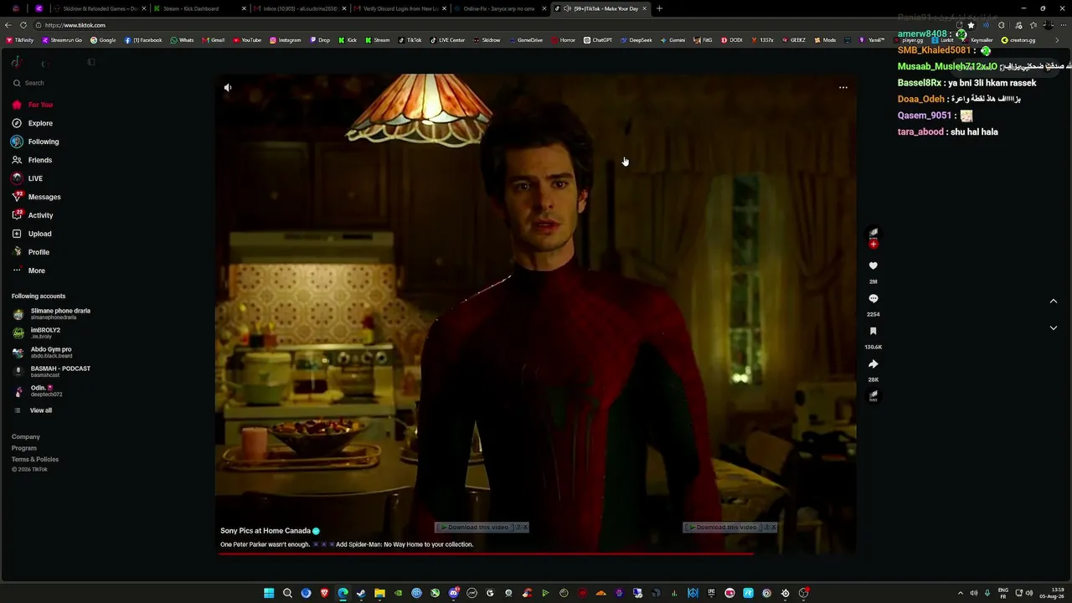Bookmark the video to favorites
The height and width of the screenshot is (603, 1072).
(874, 332)
